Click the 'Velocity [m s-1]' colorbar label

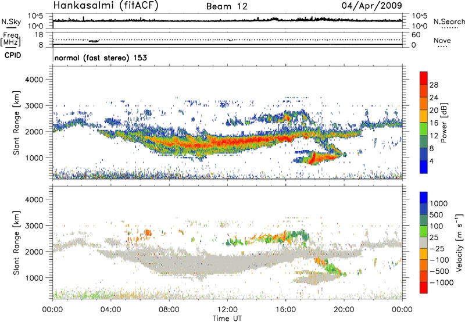[x=459, y=242]
